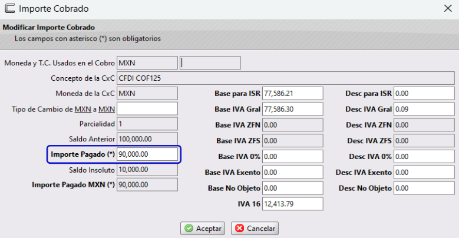Click the Base No Objeto field
Viewport: 459px width, 238px height.
[x=293, y=189]
